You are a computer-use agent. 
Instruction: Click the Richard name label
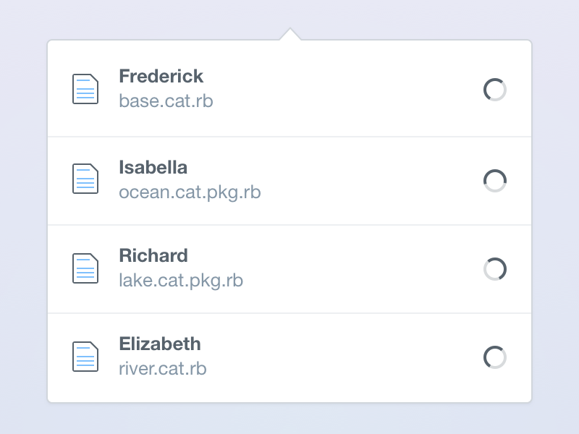(153, 256)
